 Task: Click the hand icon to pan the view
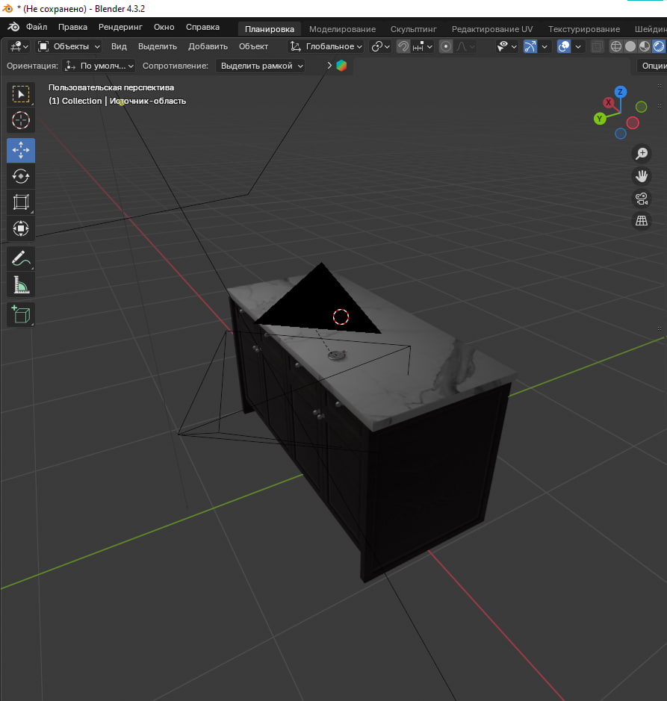point(641,176)
